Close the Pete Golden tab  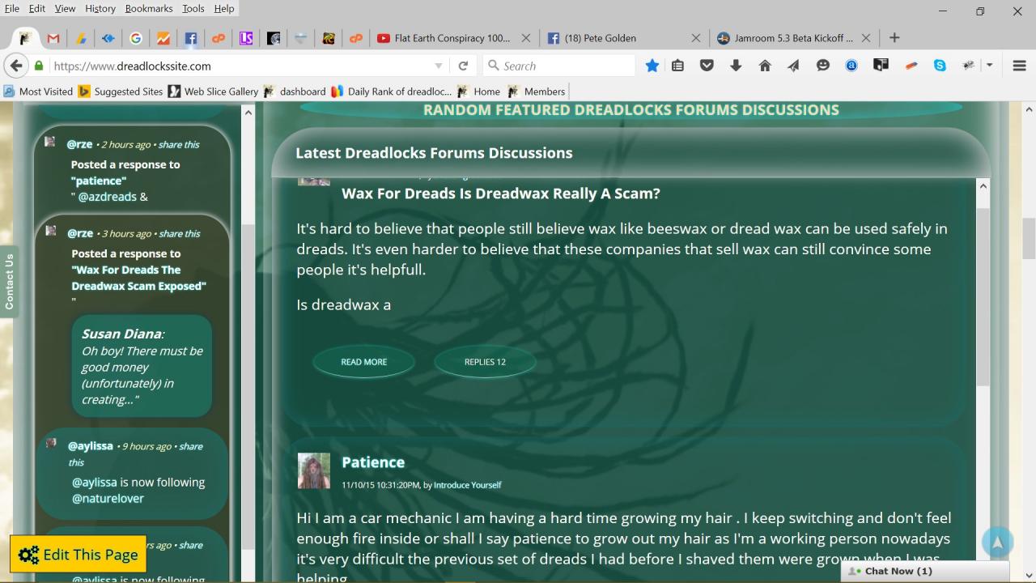(696, 38)
